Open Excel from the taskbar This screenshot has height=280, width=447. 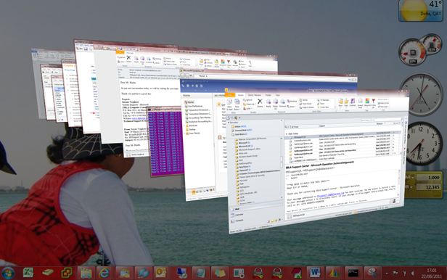28,273
